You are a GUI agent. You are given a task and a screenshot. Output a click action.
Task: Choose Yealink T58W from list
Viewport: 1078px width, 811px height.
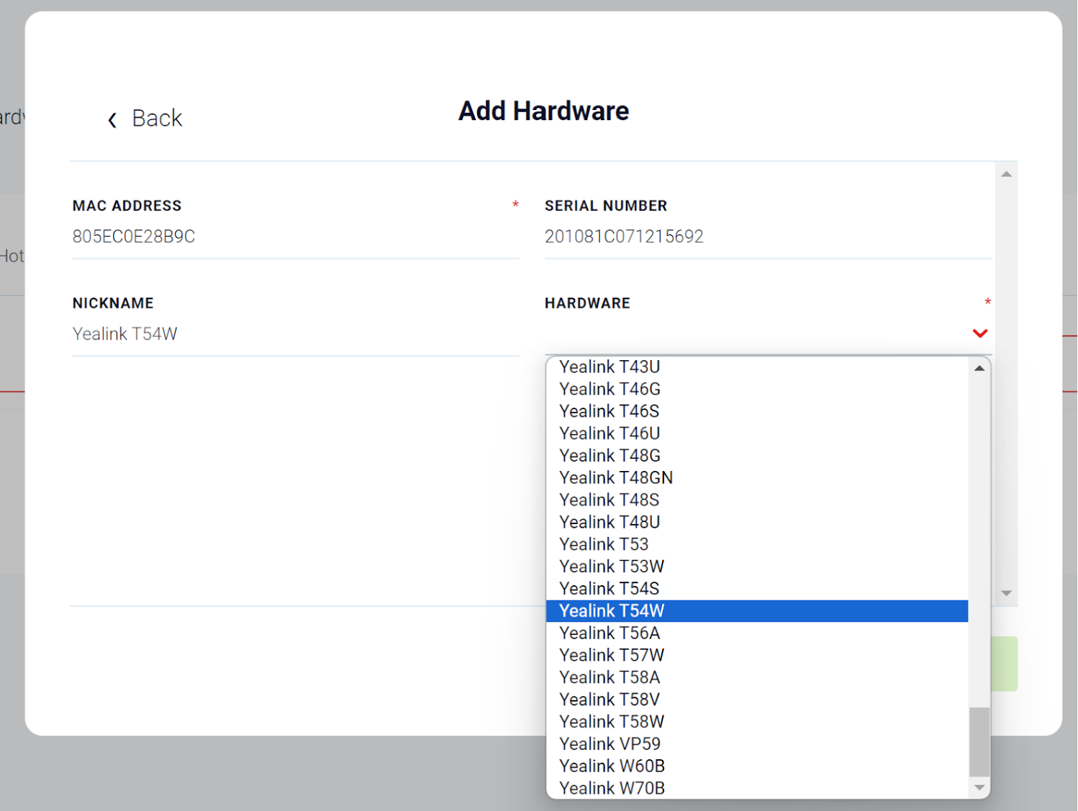[757, 722]
